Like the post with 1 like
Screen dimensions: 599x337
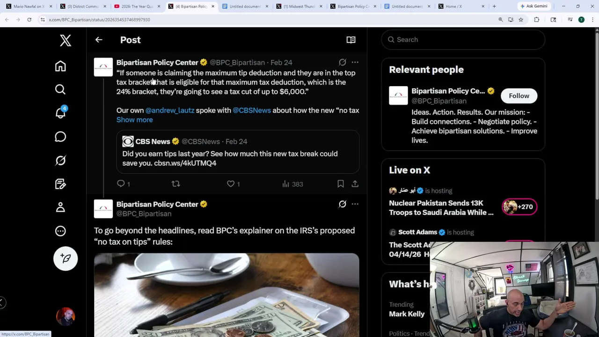tap(233, 184)
